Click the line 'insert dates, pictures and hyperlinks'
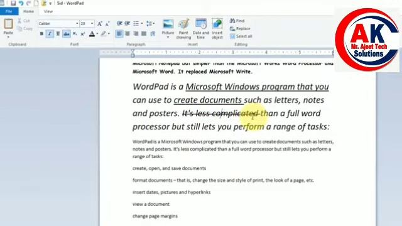 point(171,192)
